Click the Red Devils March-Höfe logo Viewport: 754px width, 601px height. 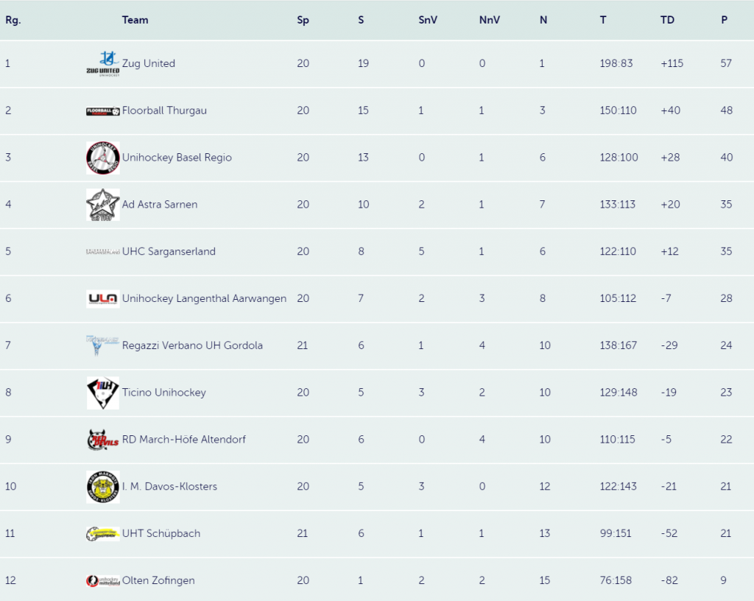point(103,440)
